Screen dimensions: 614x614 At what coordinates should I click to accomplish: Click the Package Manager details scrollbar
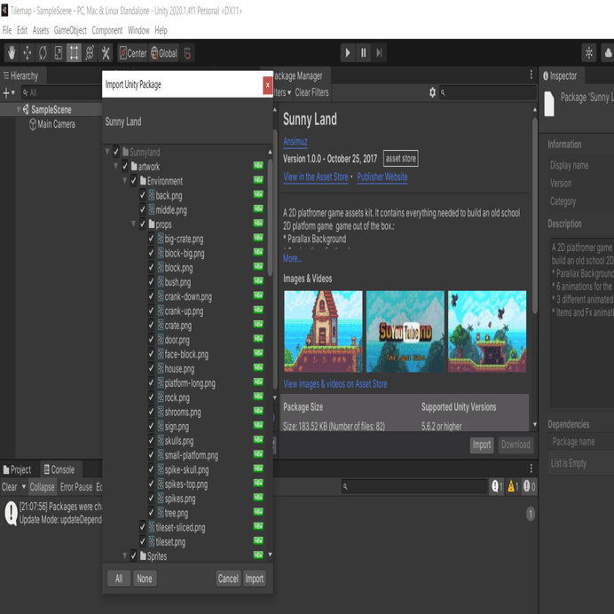tap(535, 216)
